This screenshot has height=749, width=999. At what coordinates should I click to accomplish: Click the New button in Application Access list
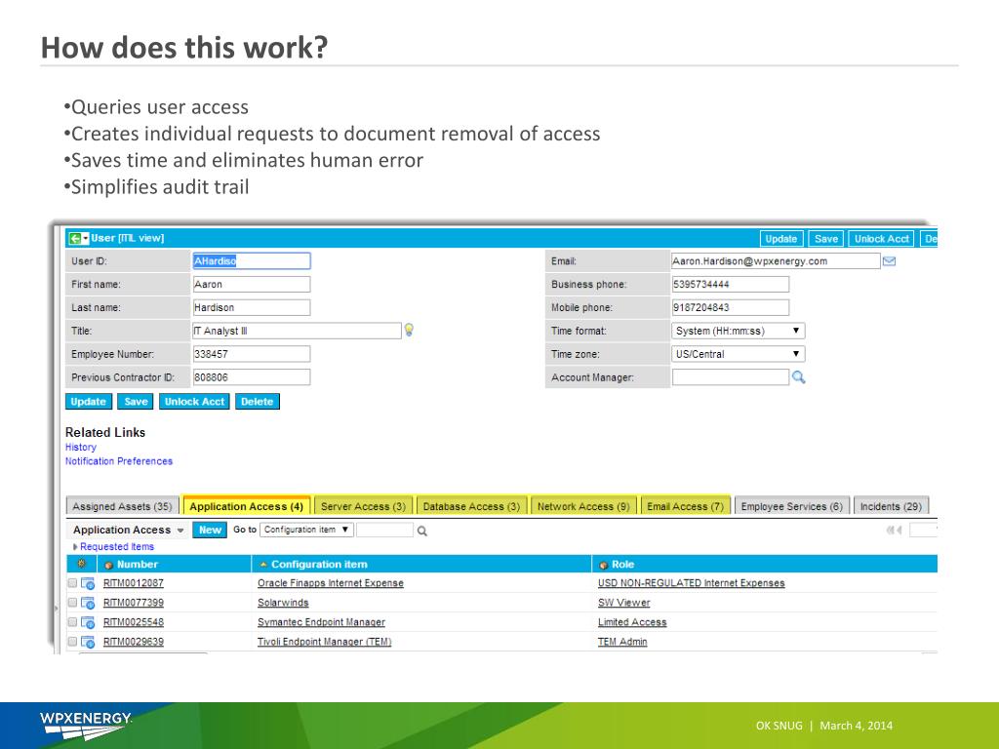coord(210,530)
